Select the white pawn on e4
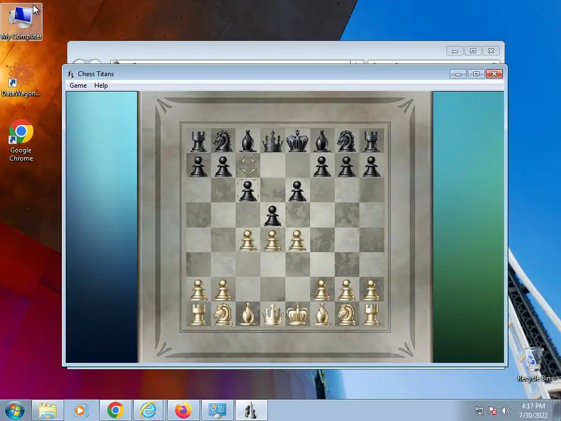 click(297, 240)
